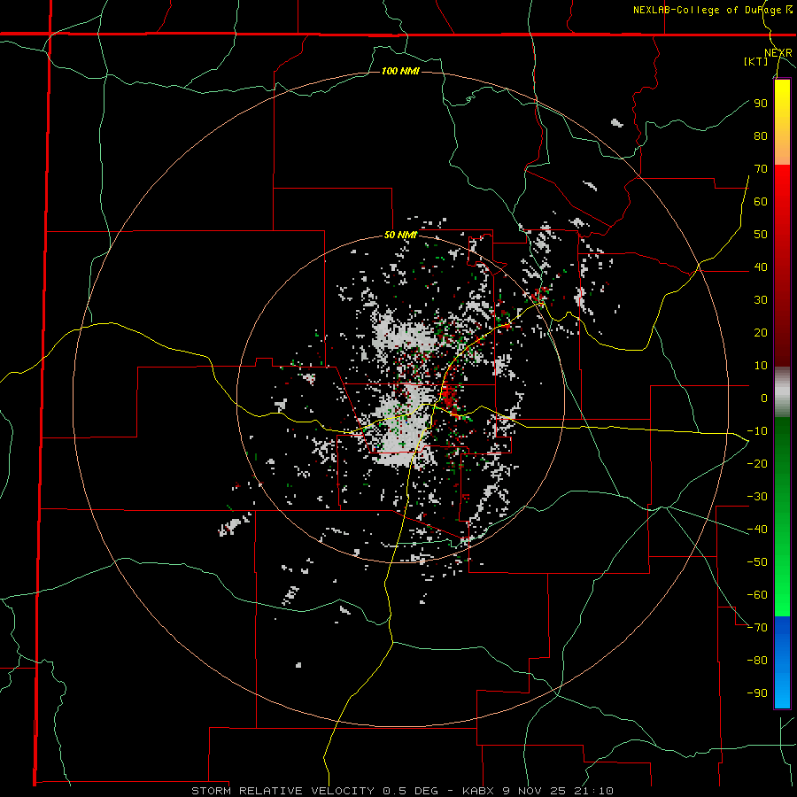Click the 40 value on the color scale

[x=761, y=267]
